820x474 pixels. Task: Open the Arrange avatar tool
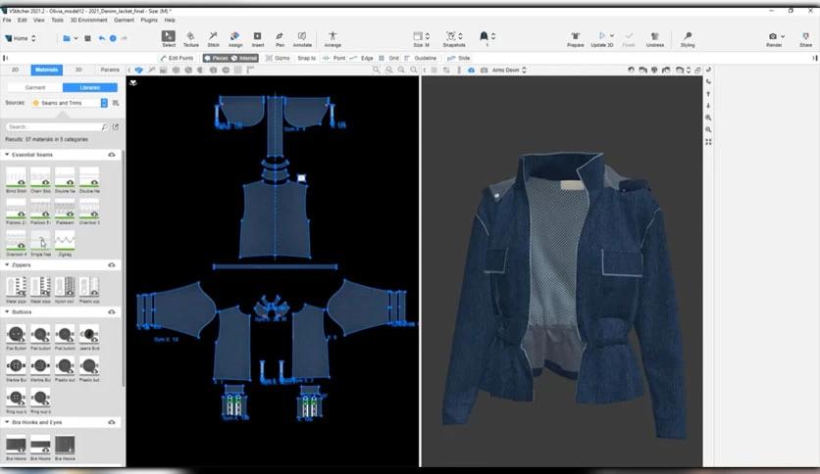(333, 38)
